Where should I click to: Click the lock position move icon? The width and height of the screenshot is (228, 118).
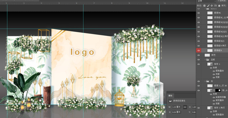[x=212, y=6]
